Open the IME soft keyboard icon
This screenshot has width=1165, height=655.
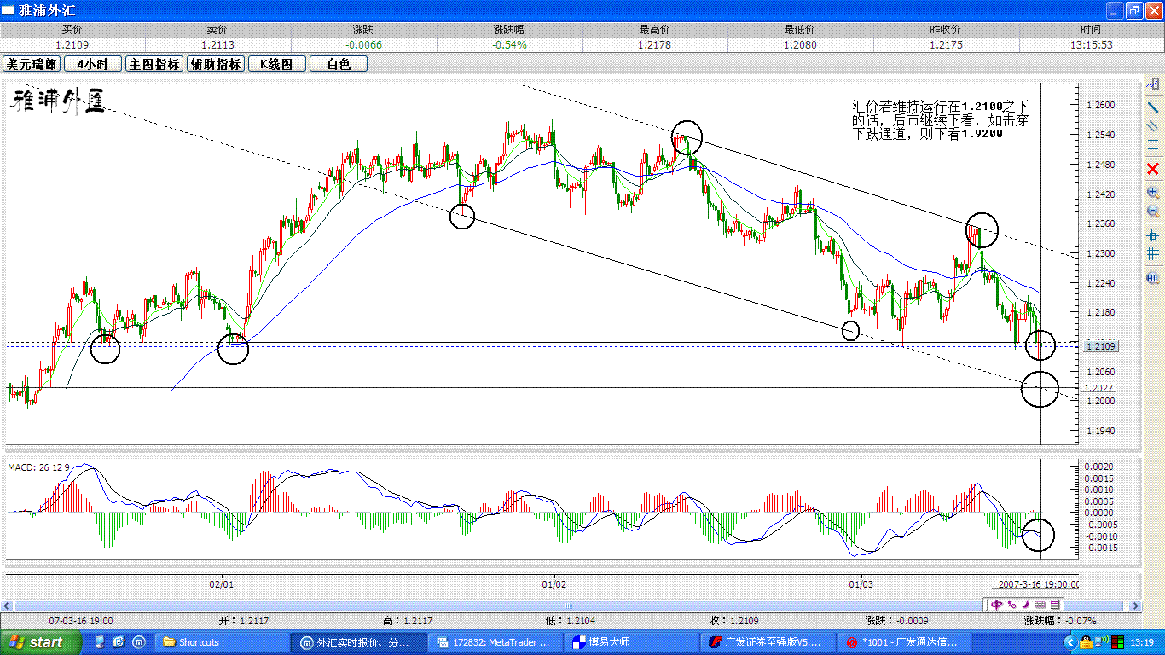tap(1040, 605)
